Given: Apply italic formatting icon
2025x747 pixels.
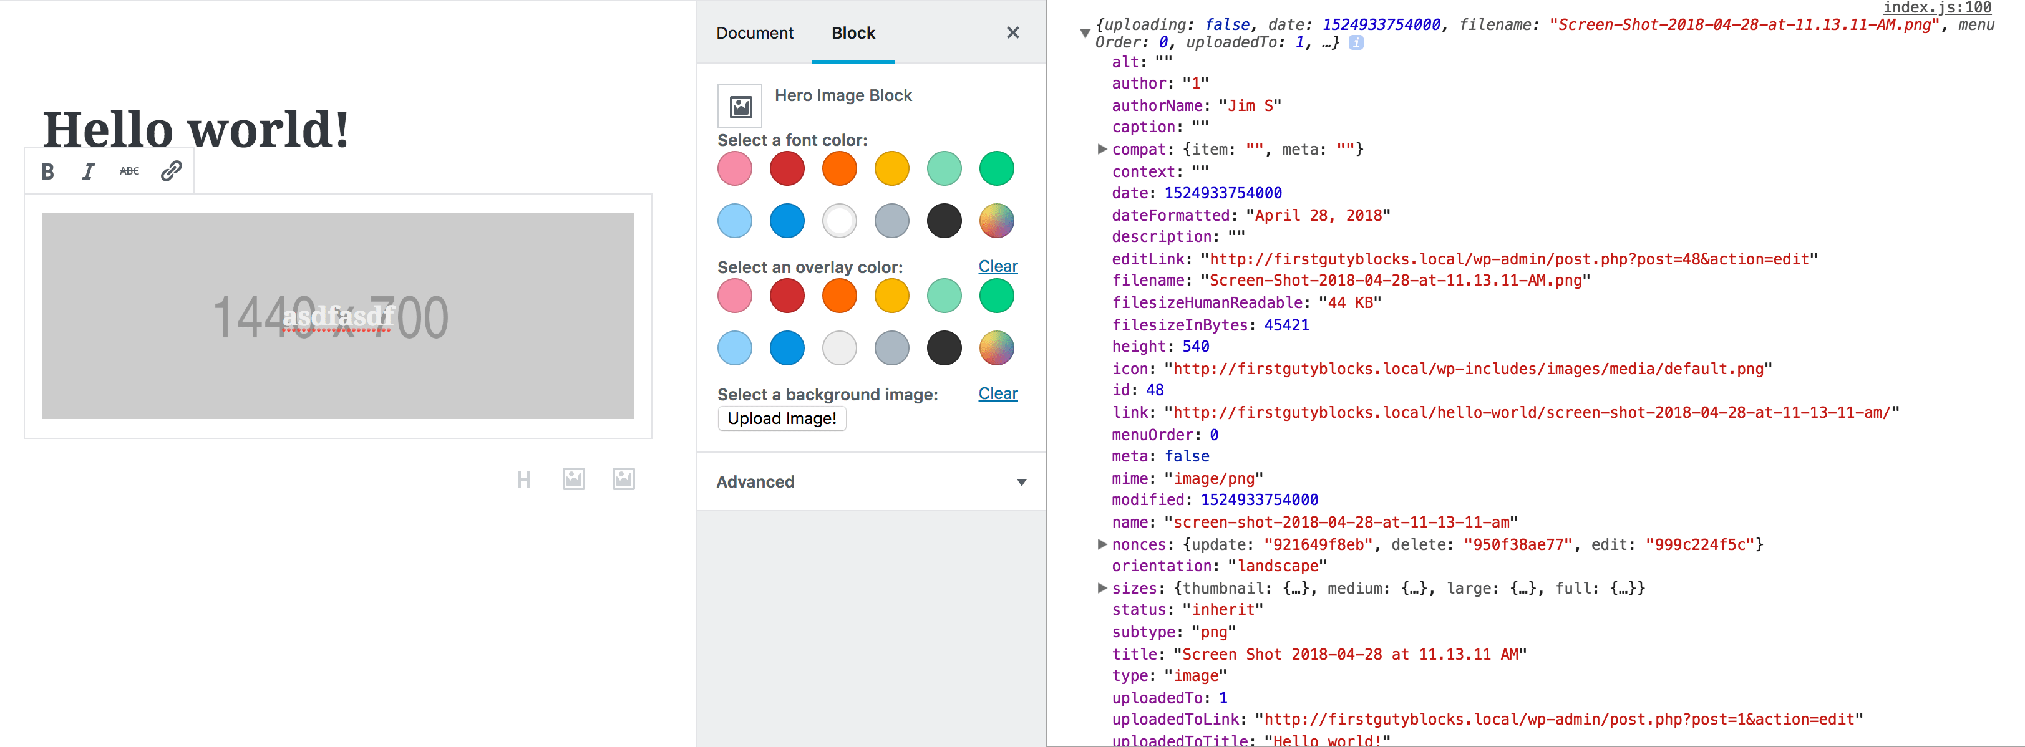Looking at the screenshot, I should click(x=88, y=171).
